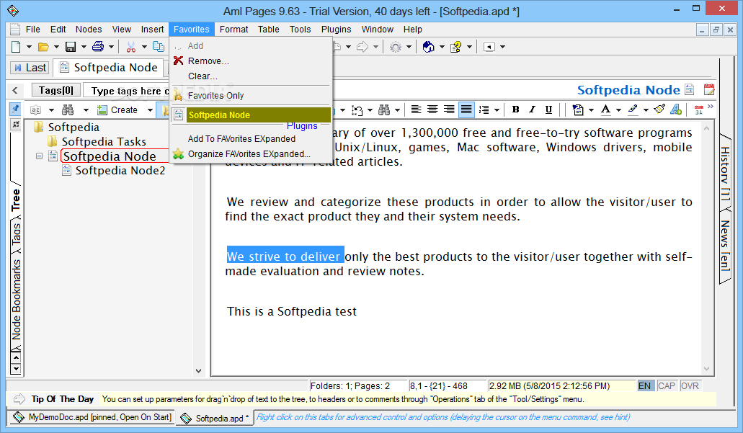Click the highlighter color icon
743x433 pixels.
point(633,110)
